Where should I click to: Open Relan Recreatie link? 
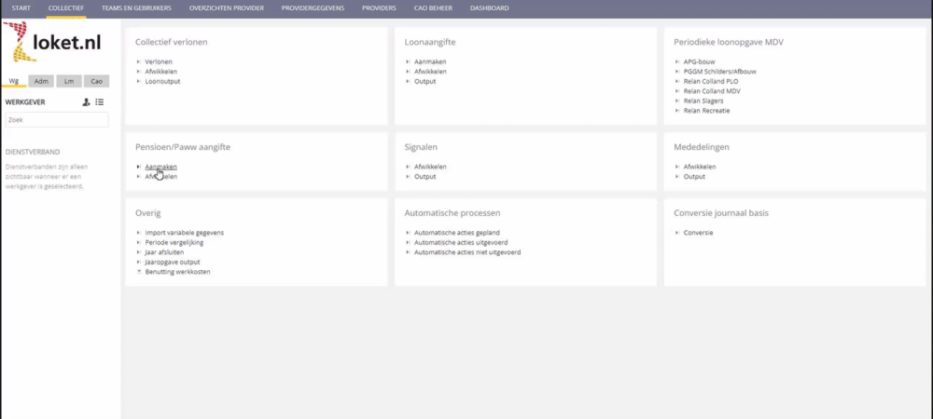coord(706,110)
